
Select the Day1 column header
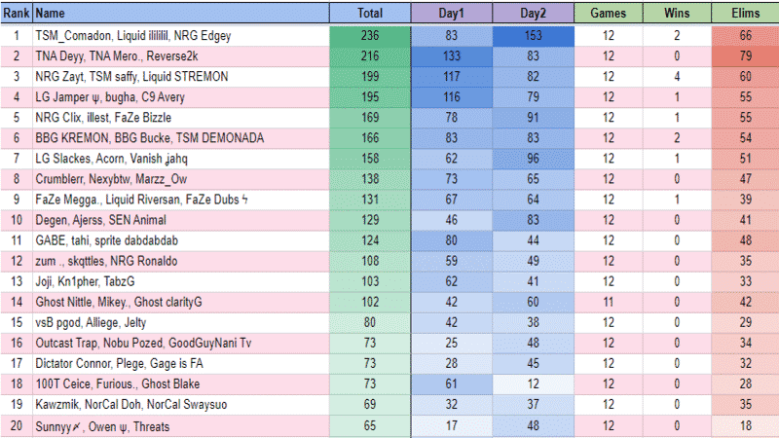click(452, 13)
